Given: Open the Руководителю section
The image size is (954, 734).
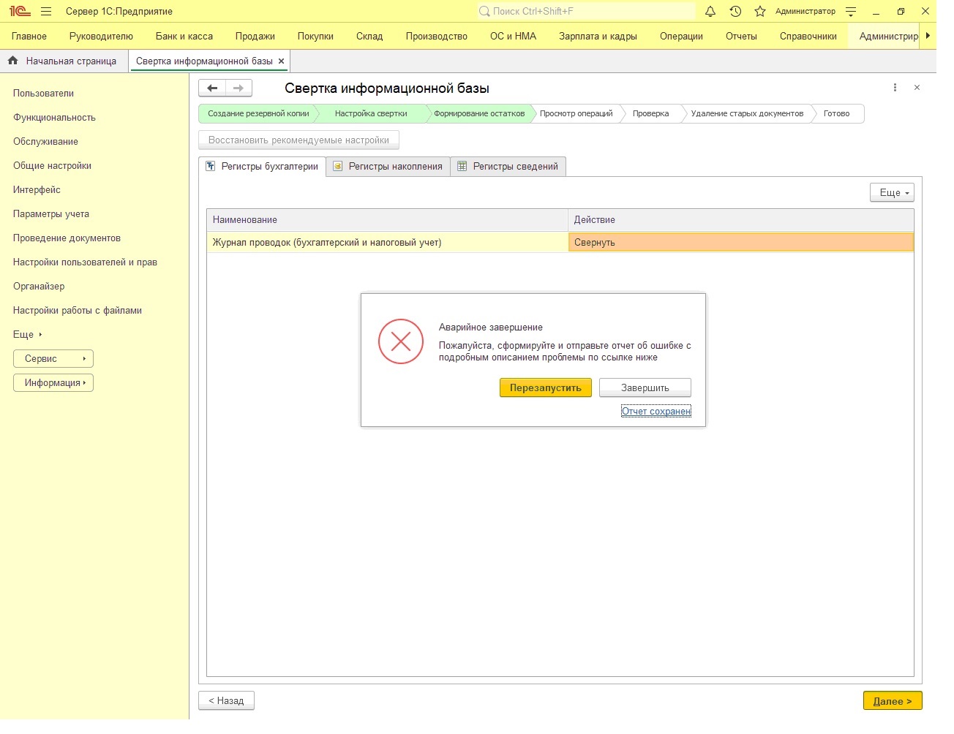Looking at the screenshot, I should [101, 36].
